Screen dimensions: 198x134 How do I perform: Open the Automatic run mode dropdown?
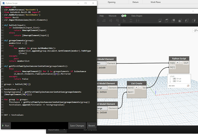coord(57,130)
